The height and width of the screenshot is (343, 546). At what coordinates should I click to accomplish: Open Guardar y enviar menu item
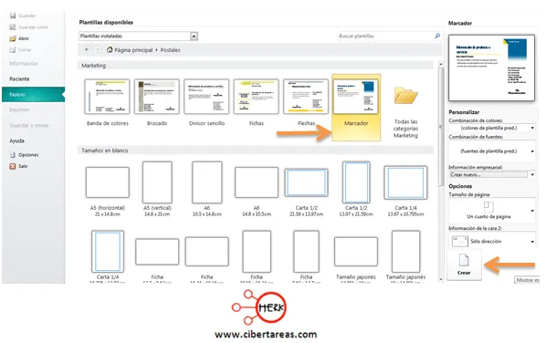29,125
